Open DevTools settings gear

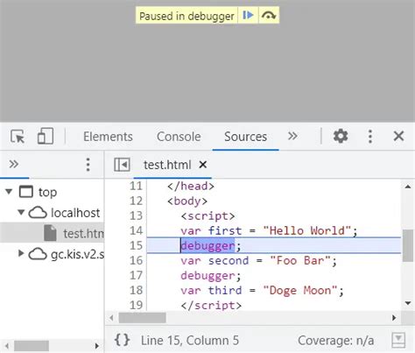(341, 136)
